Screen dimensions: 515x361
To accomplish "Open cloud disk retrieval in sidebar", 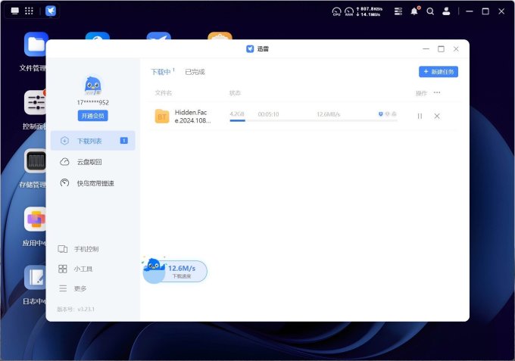I will [93, 162].
